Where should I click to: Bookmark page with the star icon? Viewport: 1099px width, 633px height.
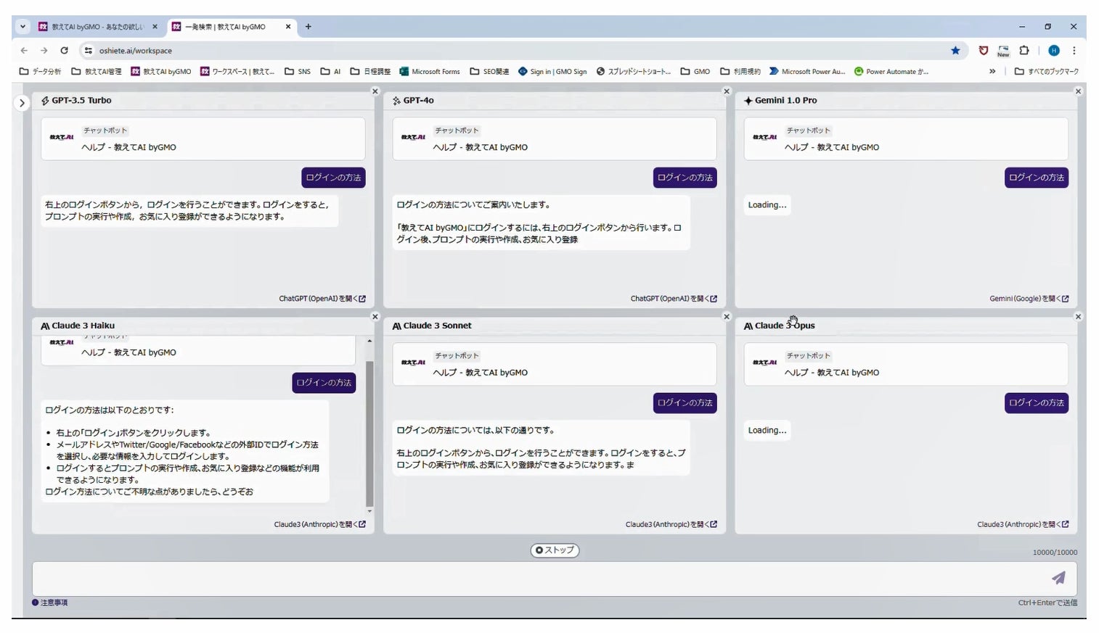pos(955,50)
